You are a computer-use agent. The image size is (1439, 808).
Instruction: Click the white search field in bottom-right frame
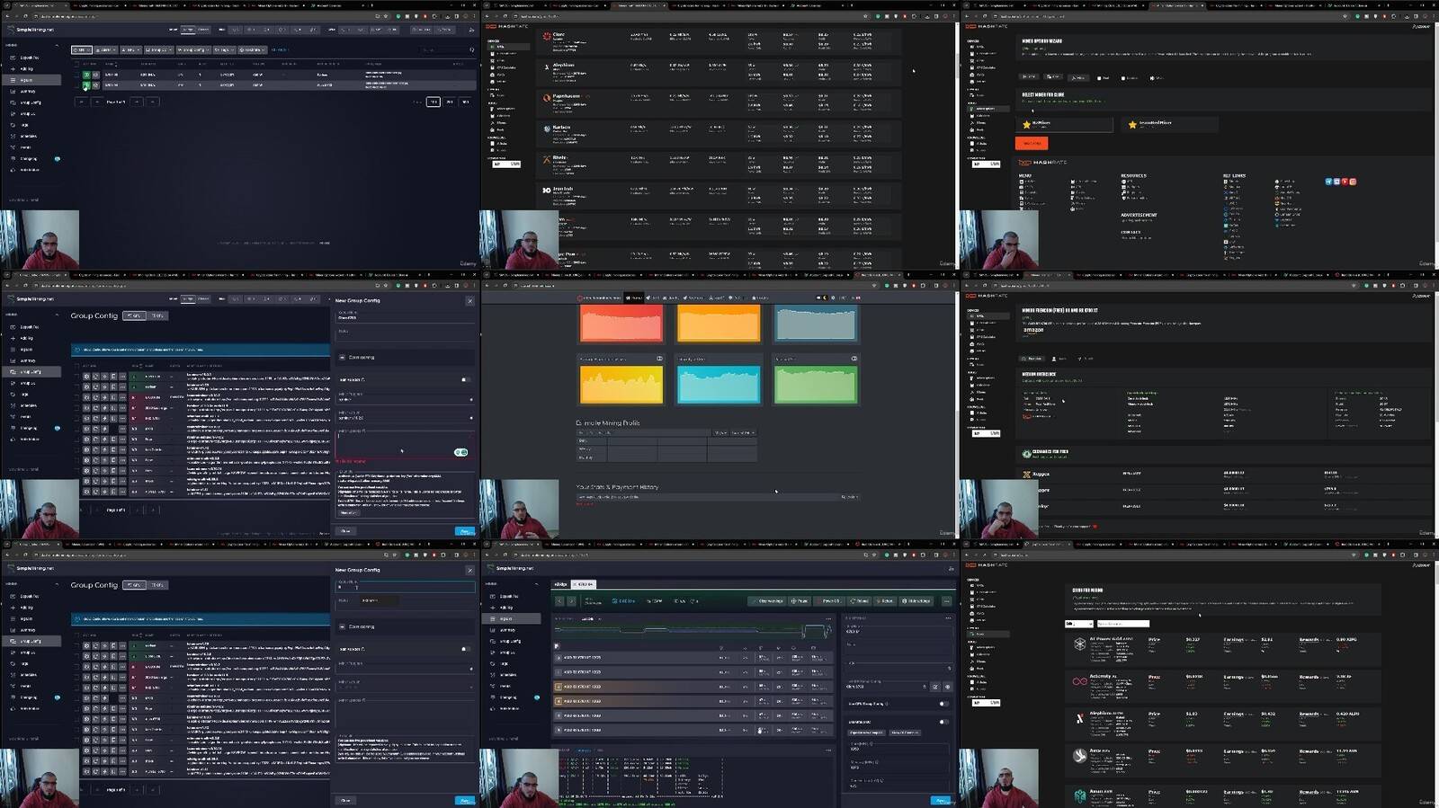1122,624
